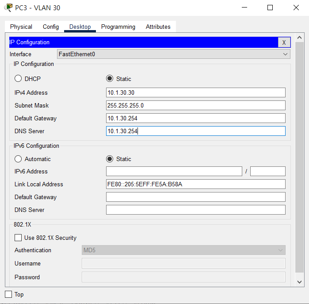Click the scrollbar up arrow
309x304 pixels.
point(300,38)
